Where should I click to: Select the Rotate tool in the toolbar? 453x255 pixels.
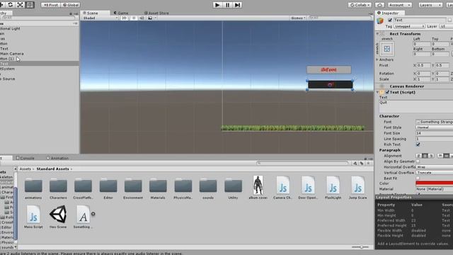click(11, 5)
